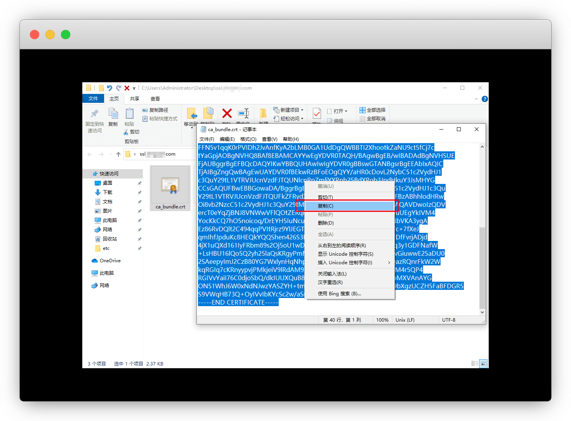Viewport: 571px width, 421px height.
Task: Open the Quick Access Toolbar customize dropdown
Action: tap(134, 88)
